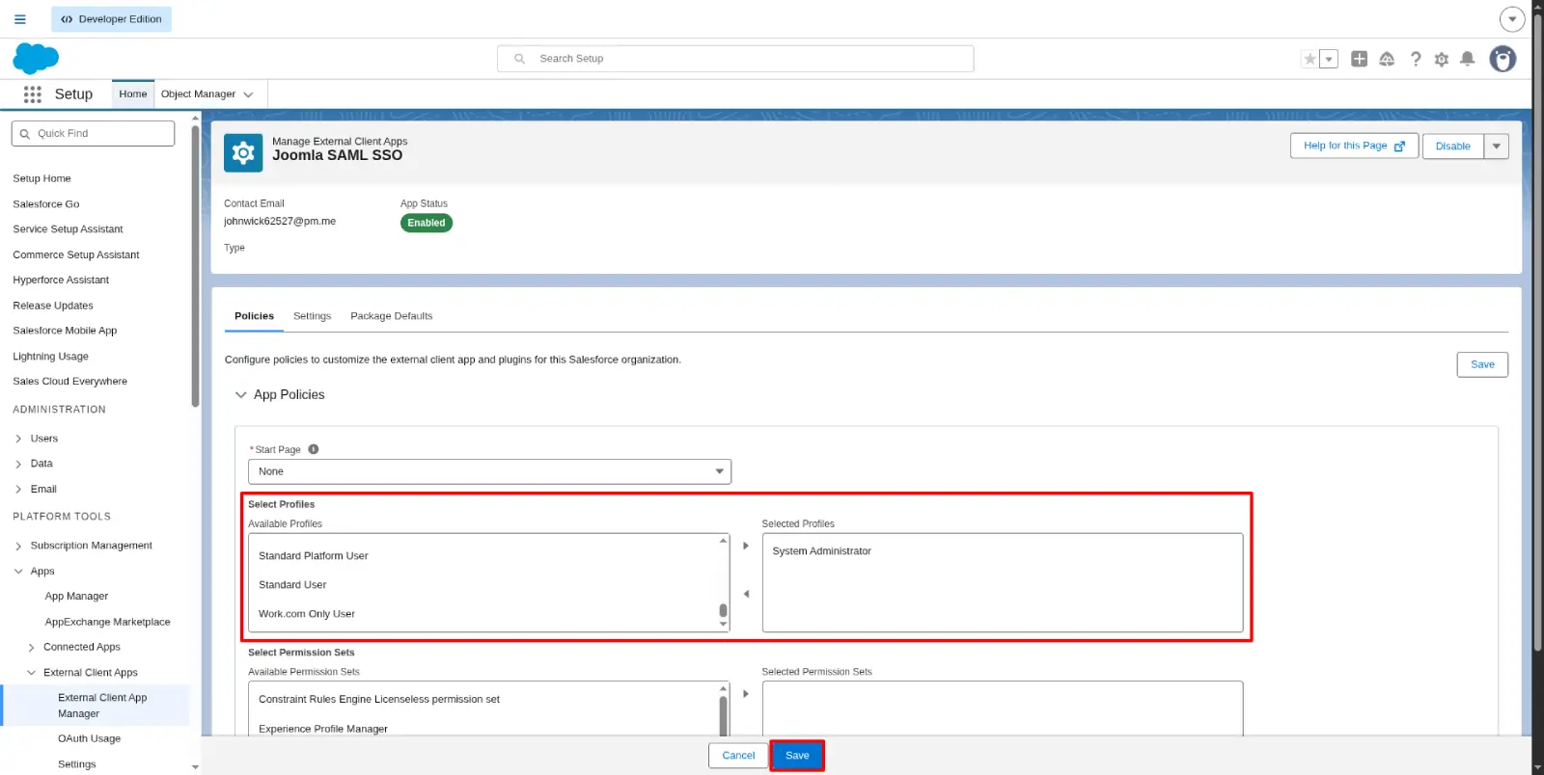The image size is (1544, 775).
Task: Click the Save button beside the policies description
Action: [1482, 364]
